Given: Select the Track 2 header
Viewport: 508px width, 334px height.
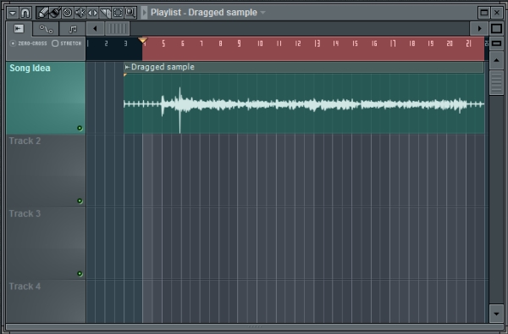Looking at the screenshot, I should coord(46,170).
